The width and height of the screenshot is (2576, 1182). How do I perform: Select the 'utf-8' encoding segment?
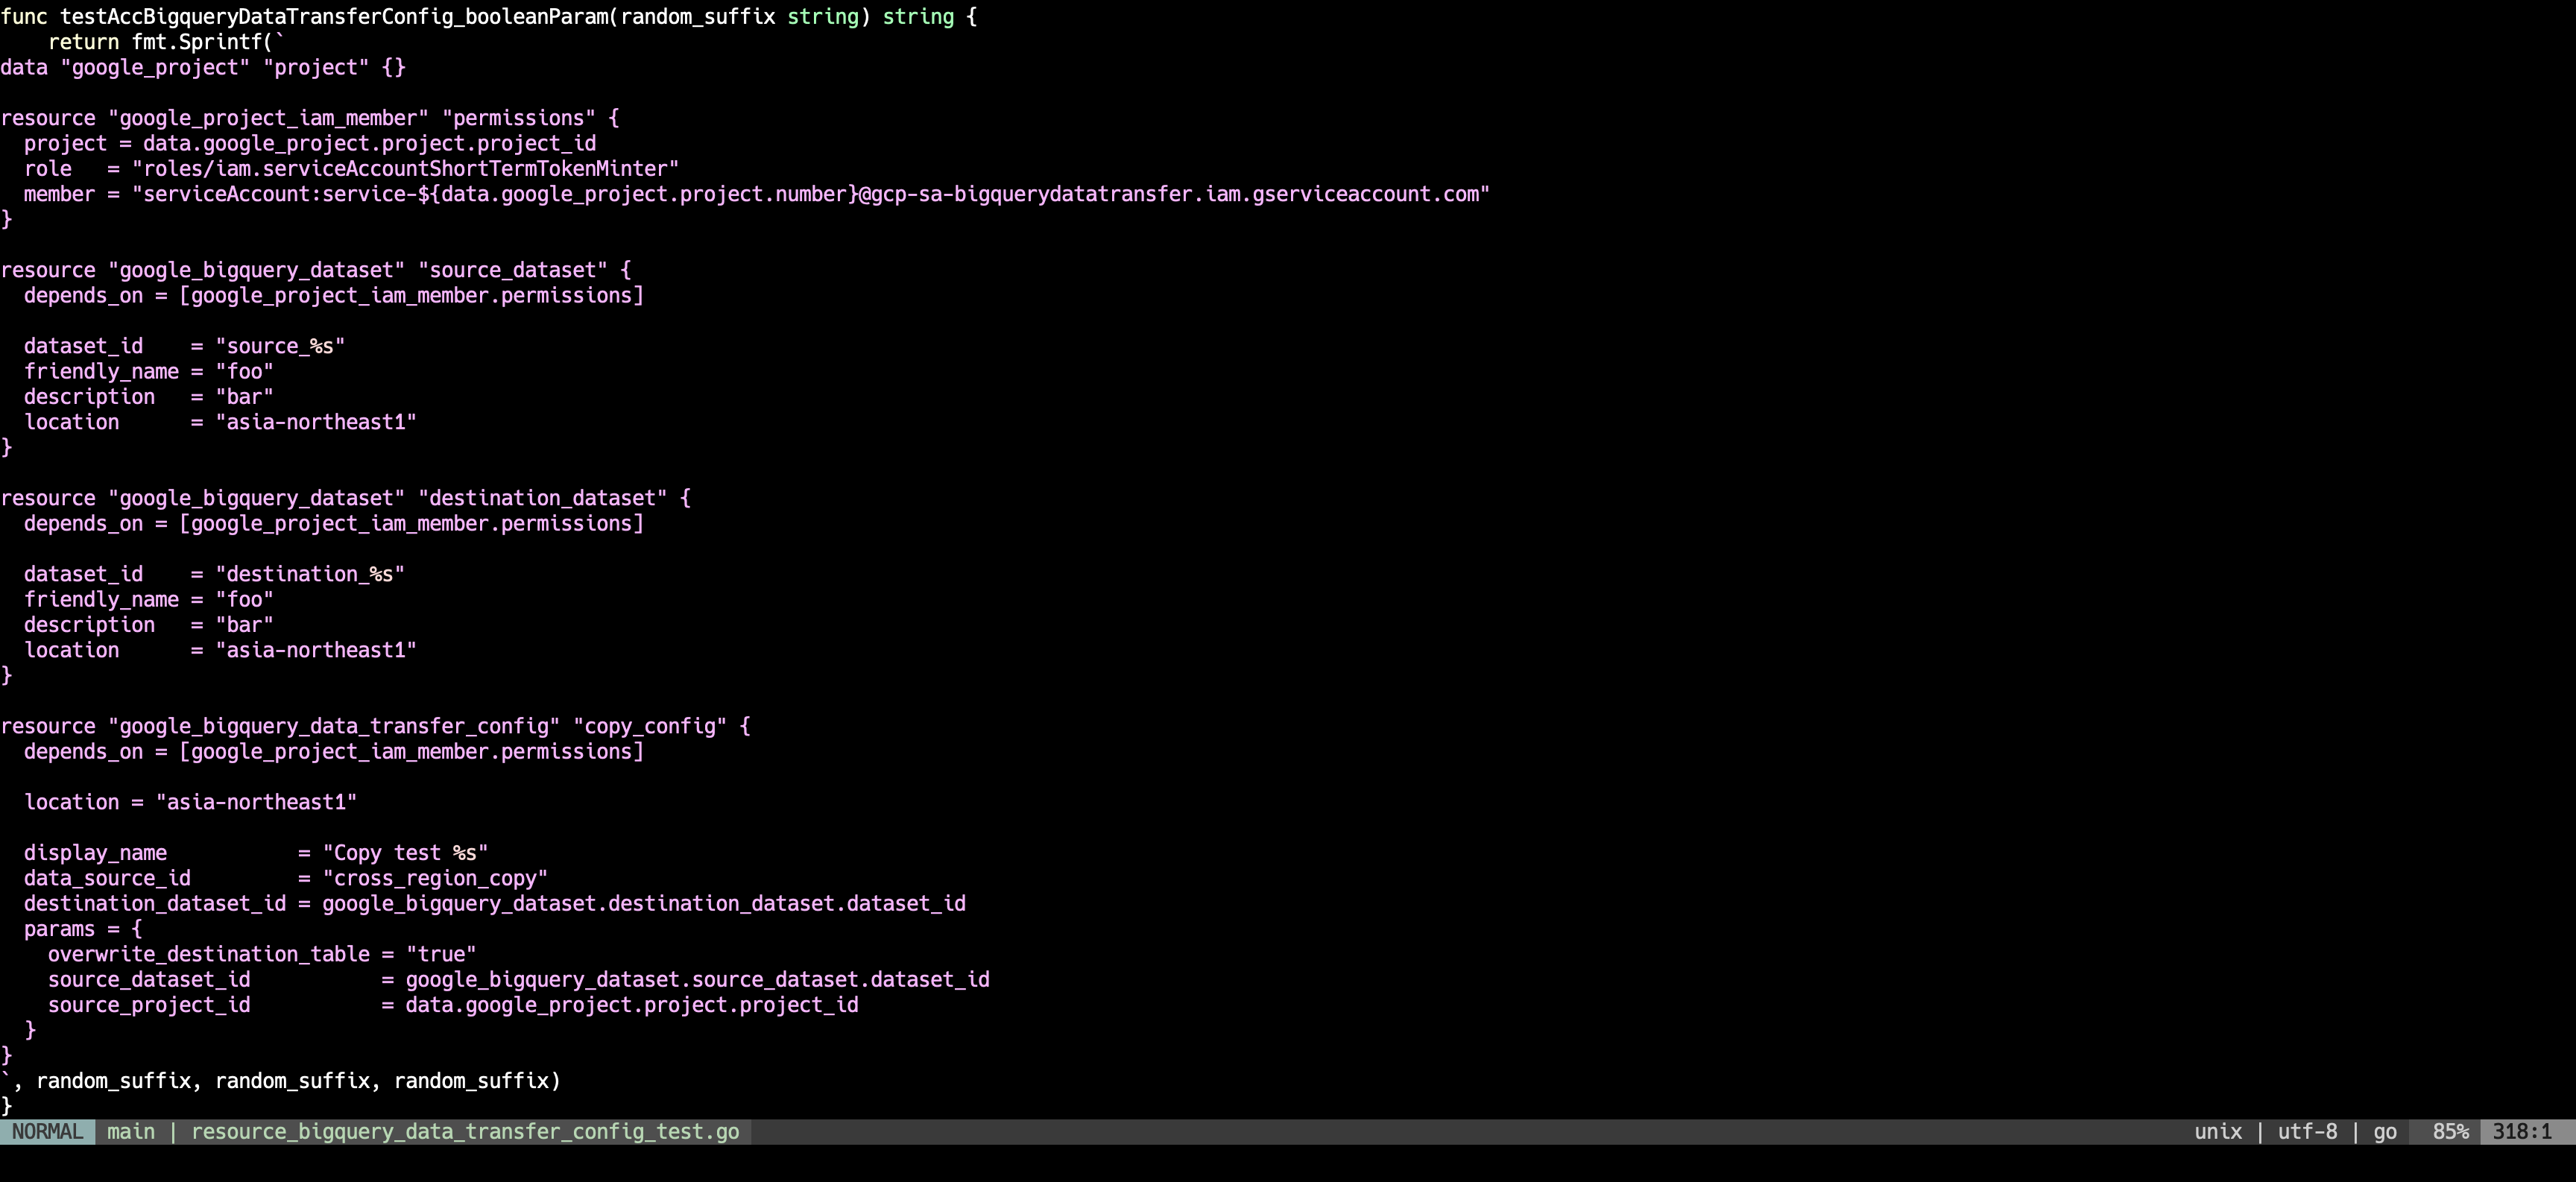coord(2307,1131)
